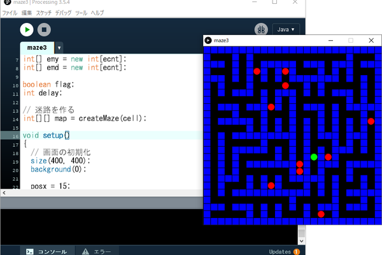
Task: Click 'int[] emd = new int[ecnt];' line
Action: [74, 68]
